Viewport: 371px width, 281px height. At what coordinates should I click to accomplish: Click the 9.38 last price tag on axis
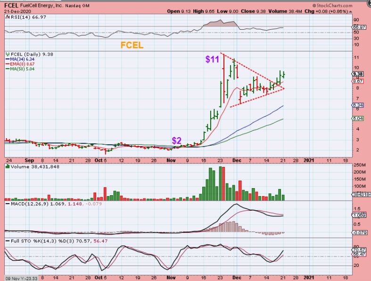click(358, 74)
